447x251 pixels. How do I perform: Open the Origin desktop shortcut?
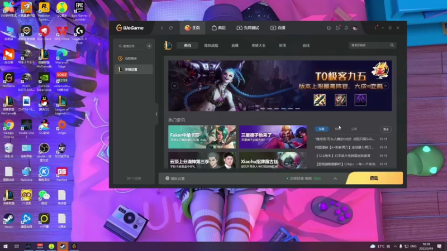(61, 127)
